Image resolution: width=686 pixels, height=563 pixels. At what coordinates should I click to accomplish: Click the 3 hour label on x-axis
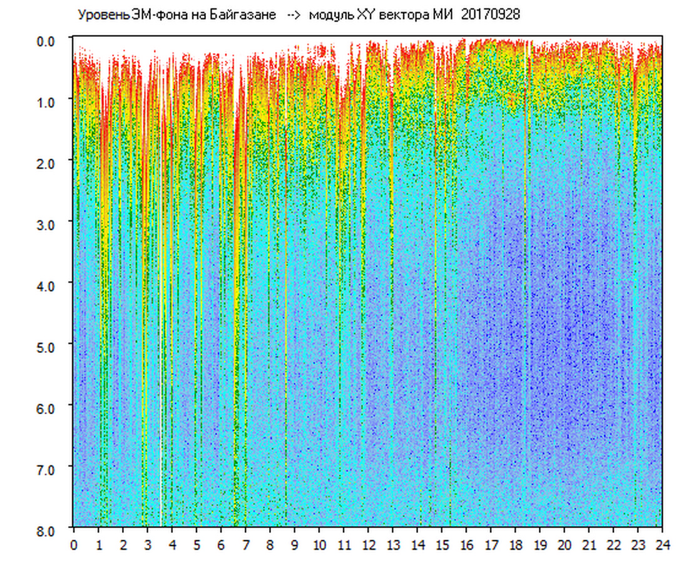tap(148, 544)
